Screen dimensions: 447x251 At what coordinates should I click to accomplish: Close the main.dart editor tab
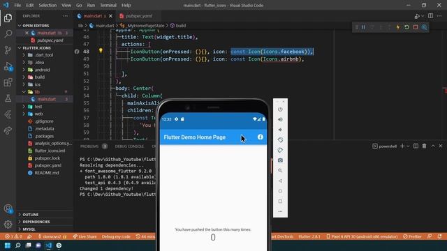[x=110, y=16]
